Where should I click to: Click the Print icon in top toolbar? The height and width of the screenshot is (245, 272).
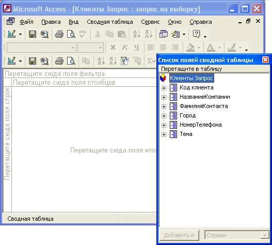click(59, 34)
